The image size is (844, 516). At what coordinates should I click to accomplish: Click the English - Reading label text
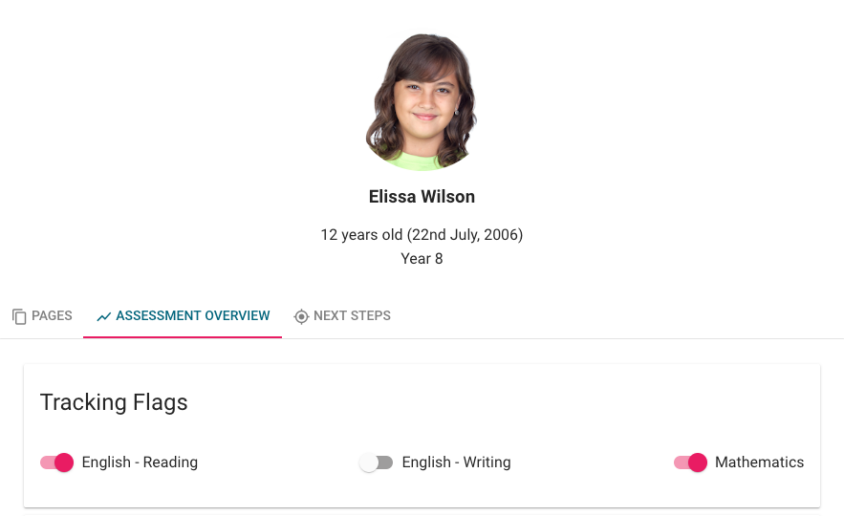coord(140,462)
